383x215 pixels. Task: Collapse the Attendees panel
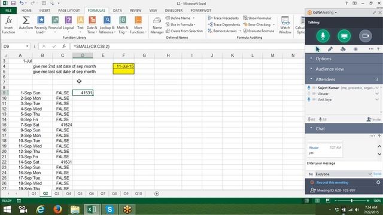[x=344, y=79]
